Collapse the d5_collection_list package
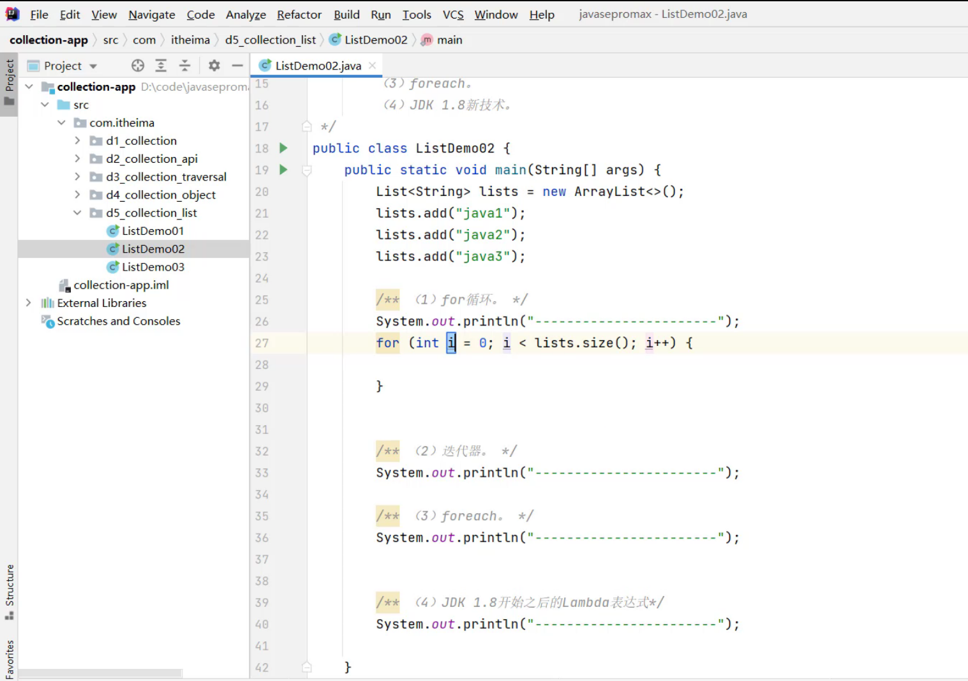 click(x=77, y=213)
